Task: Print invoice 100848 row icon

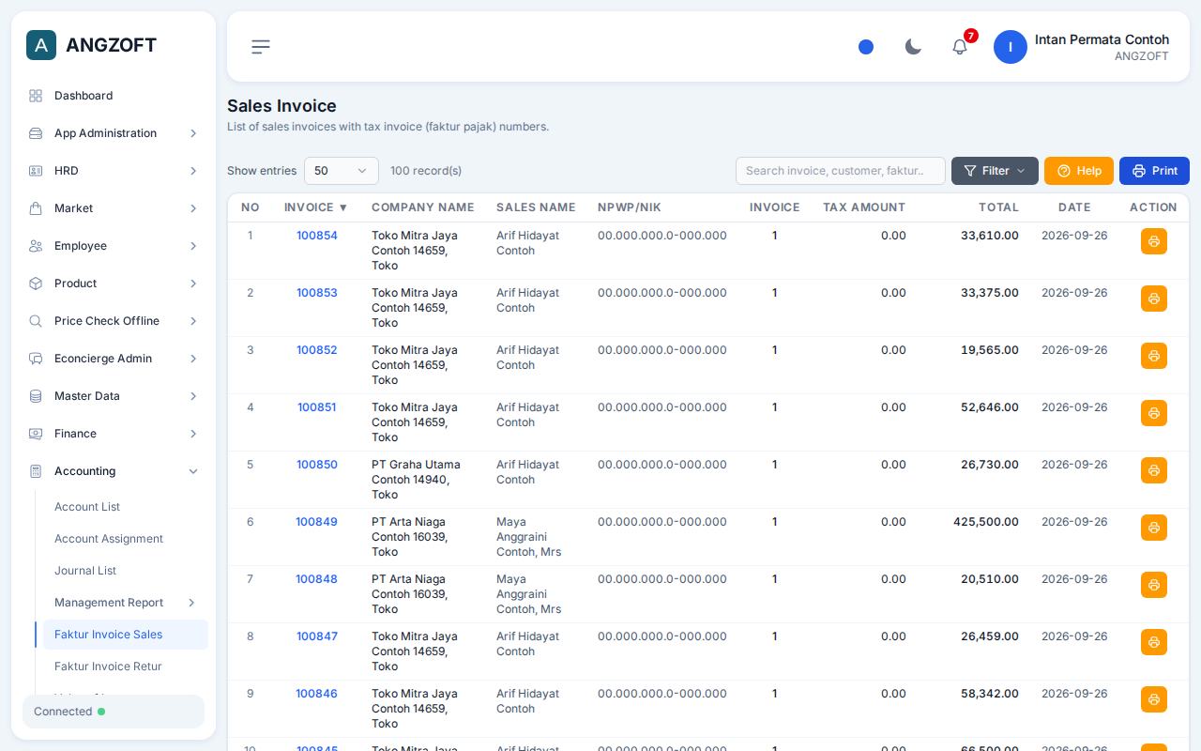Action: [1154, 585]
